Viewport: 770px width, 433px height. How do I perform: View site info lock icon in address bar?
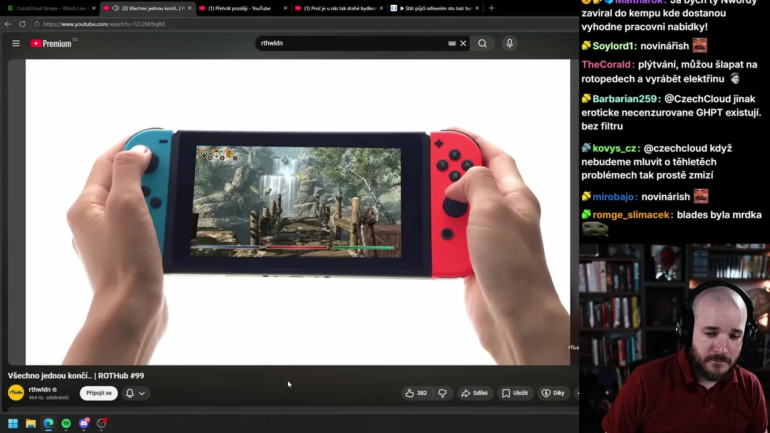37,24
